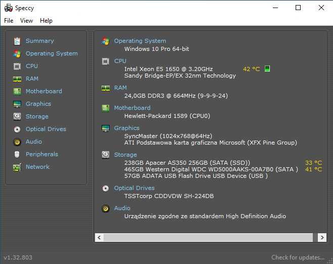Click the v1.32.803 version label

coord(18,257)
